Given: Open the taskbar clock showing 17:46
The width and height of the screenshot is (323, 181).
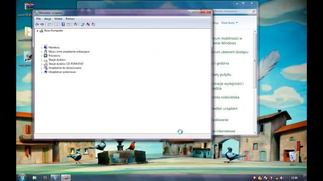Looking at the screenshot, I should (x=294, y=177).
